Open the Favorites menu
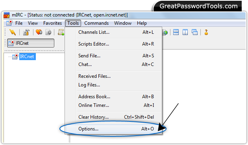248x145 pixels. tap(52, 23)
